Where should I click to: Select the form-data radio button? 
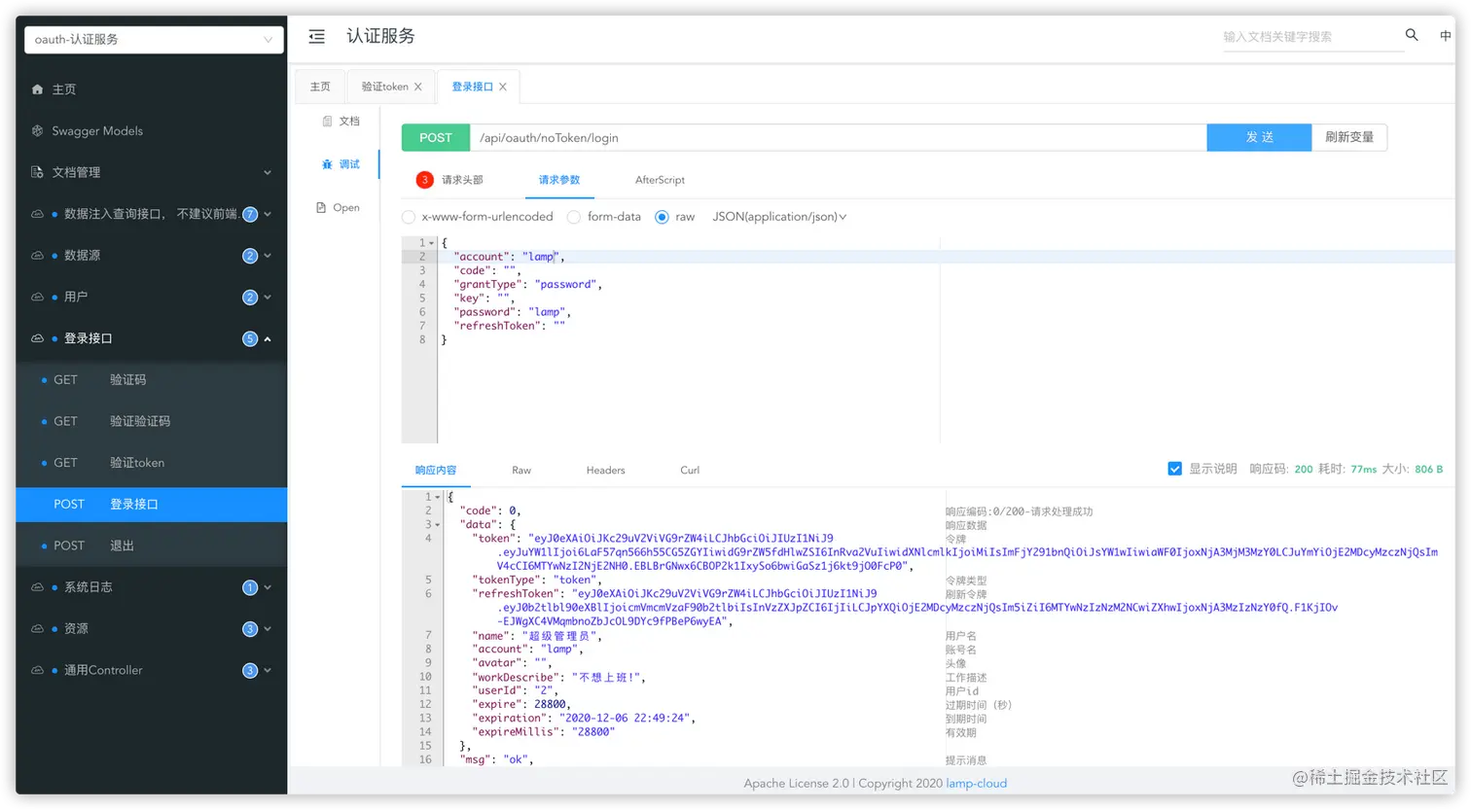tap(574, 217)
